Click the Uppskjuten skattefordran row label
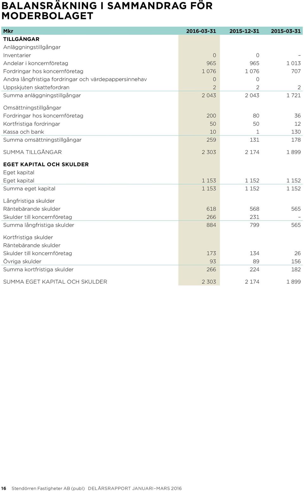Image resolution: width=304 pixels, height=491 pixels. click(36, 87)
